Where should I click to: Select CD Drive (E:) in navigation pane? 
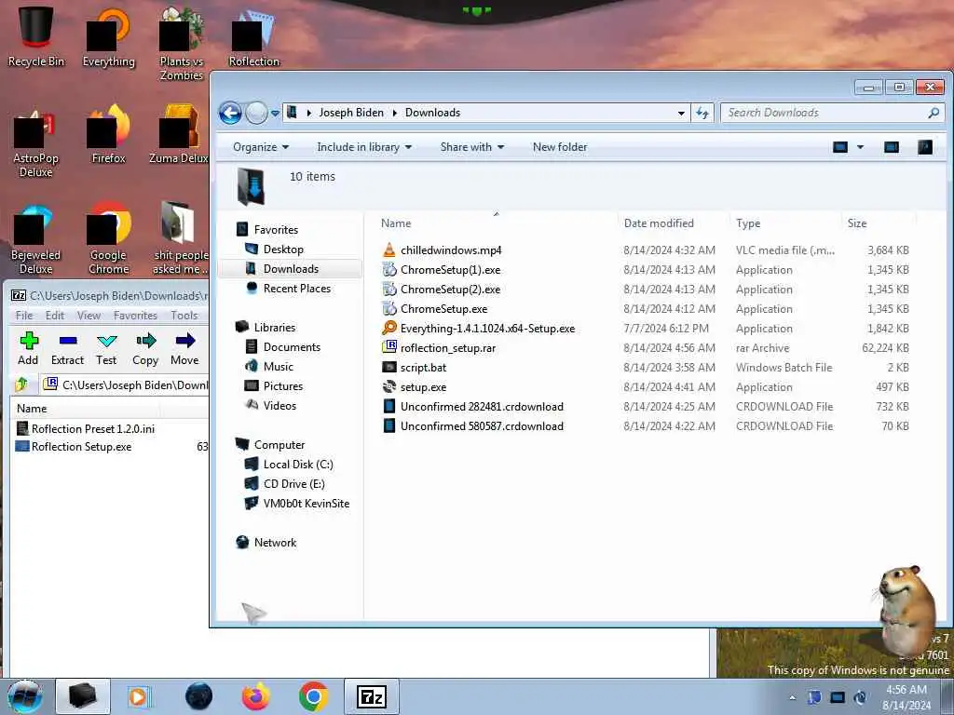coord(293,484)
